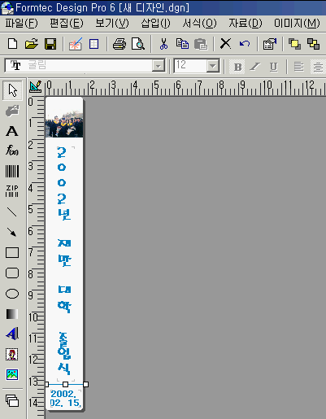Viewport: 326px width, 419px height.
Task: Open print preview with magnifier page icon
Action: tap(138, 44)
